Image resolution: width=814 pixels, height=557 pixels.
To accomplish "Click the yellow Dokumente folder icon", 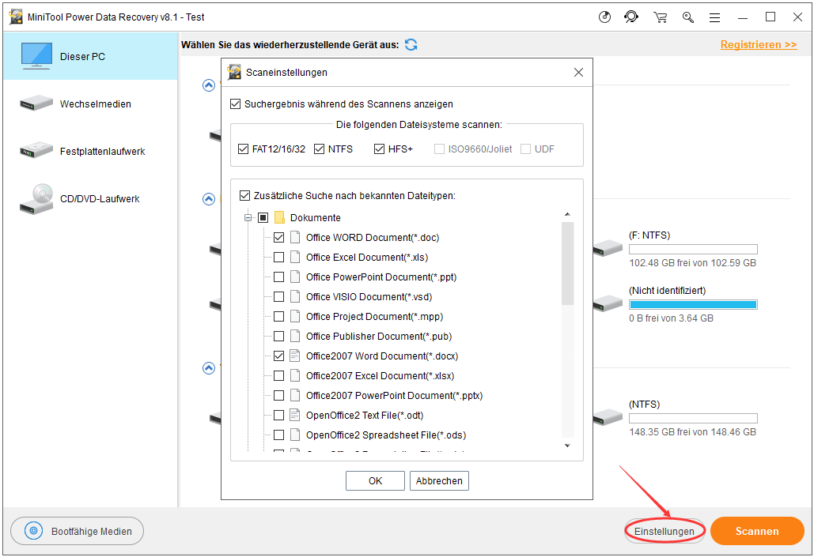I will pos(279,217).
